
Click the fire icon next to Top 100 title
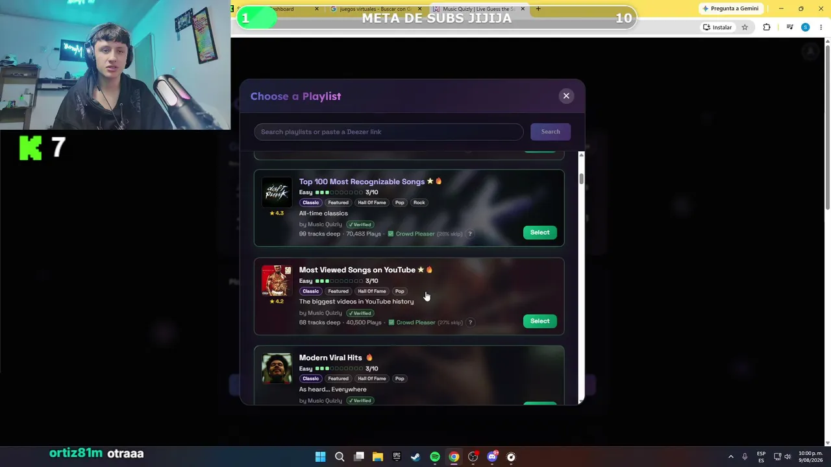pyautogui.click(x=439, y=181)
